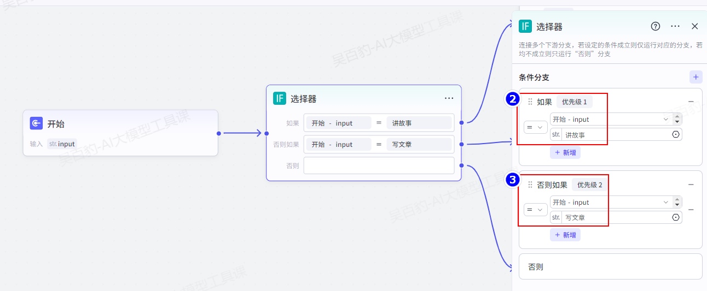The image size is (707, 291).
Task: Select the 开始 node title on canvas
Action: pos(56,124)
